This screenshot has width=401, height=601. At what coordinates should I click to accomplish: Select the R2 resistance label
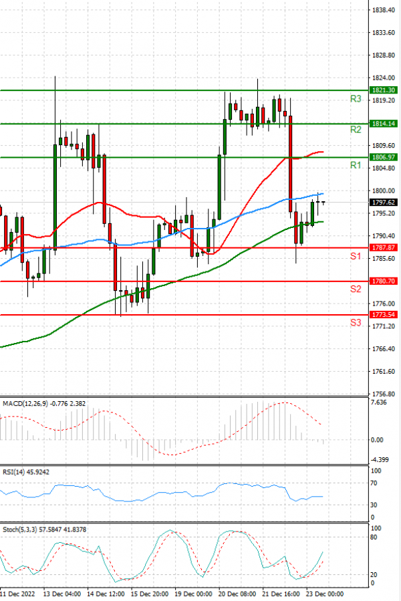point(356,130)
